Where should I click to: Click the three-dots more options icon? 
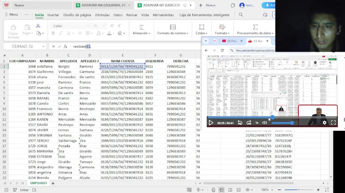click(x=27, y=15)
